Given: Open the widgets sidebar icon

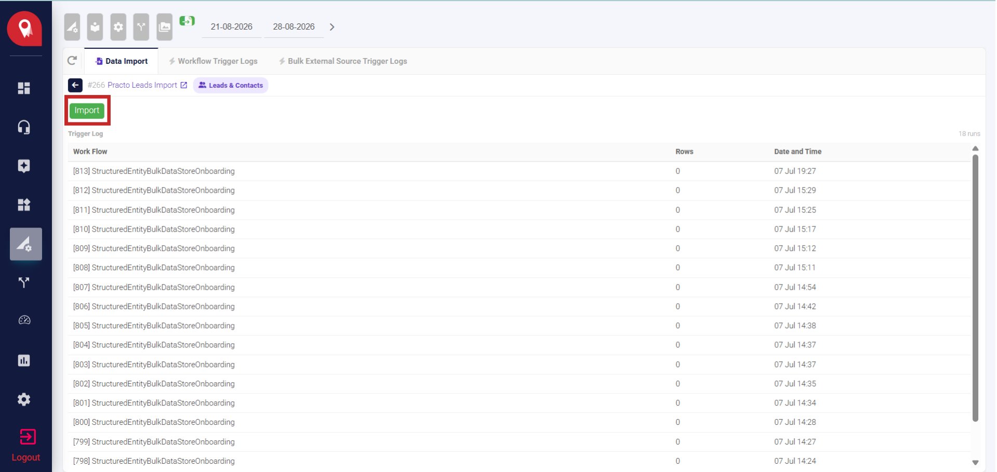Looking at the screenshot, I should (24, 205).
